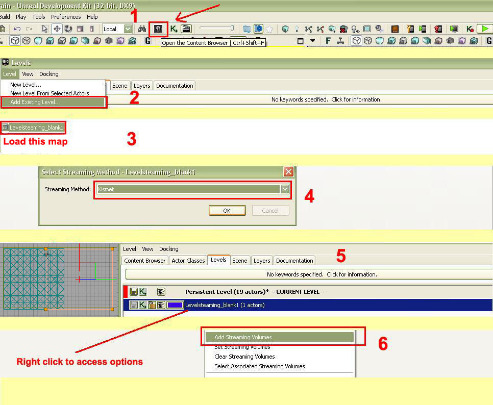Image resolution: width=493 pixels, height=405 pixels.
Task: Click the star favorites icon in toolbar
Action: coord(269,29)
